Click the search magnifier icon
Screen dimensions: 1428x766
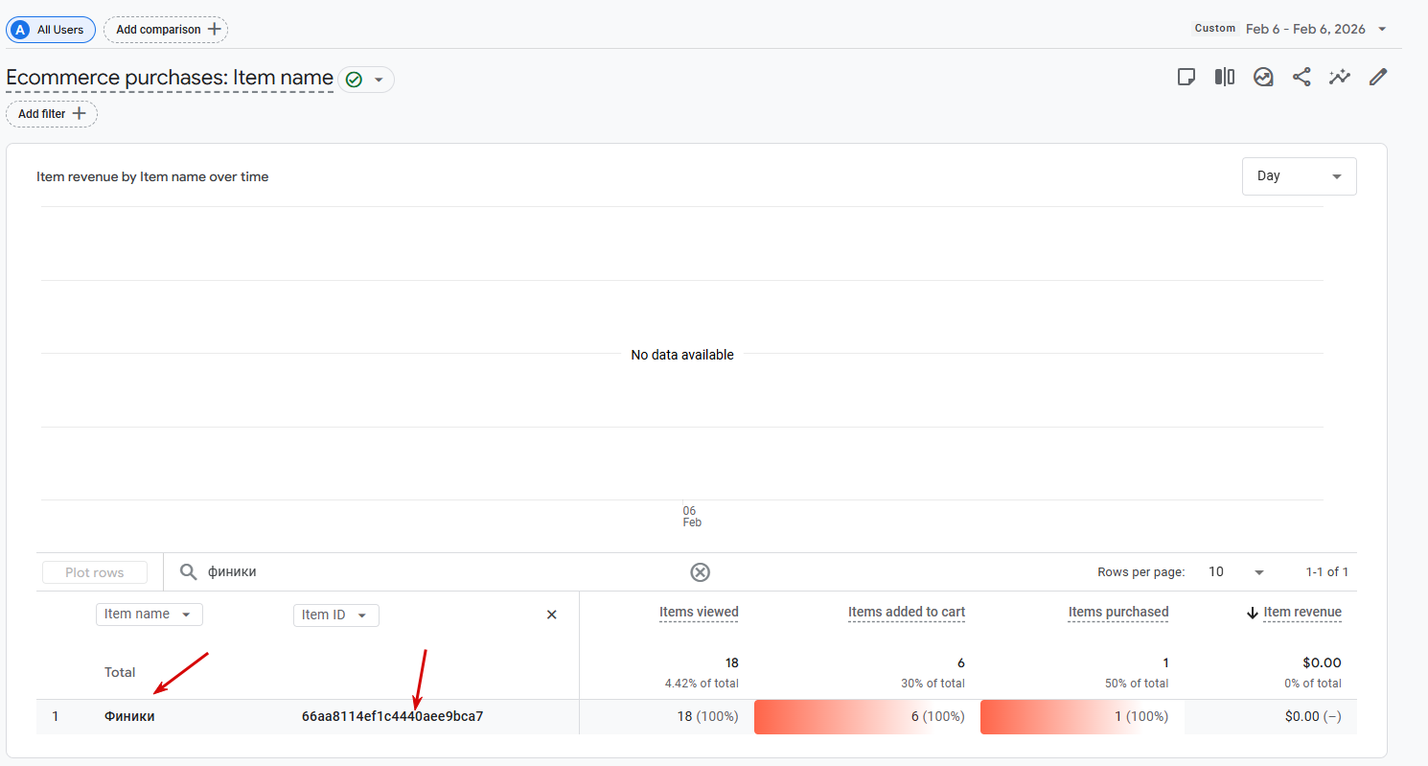[x=189, y=572]
